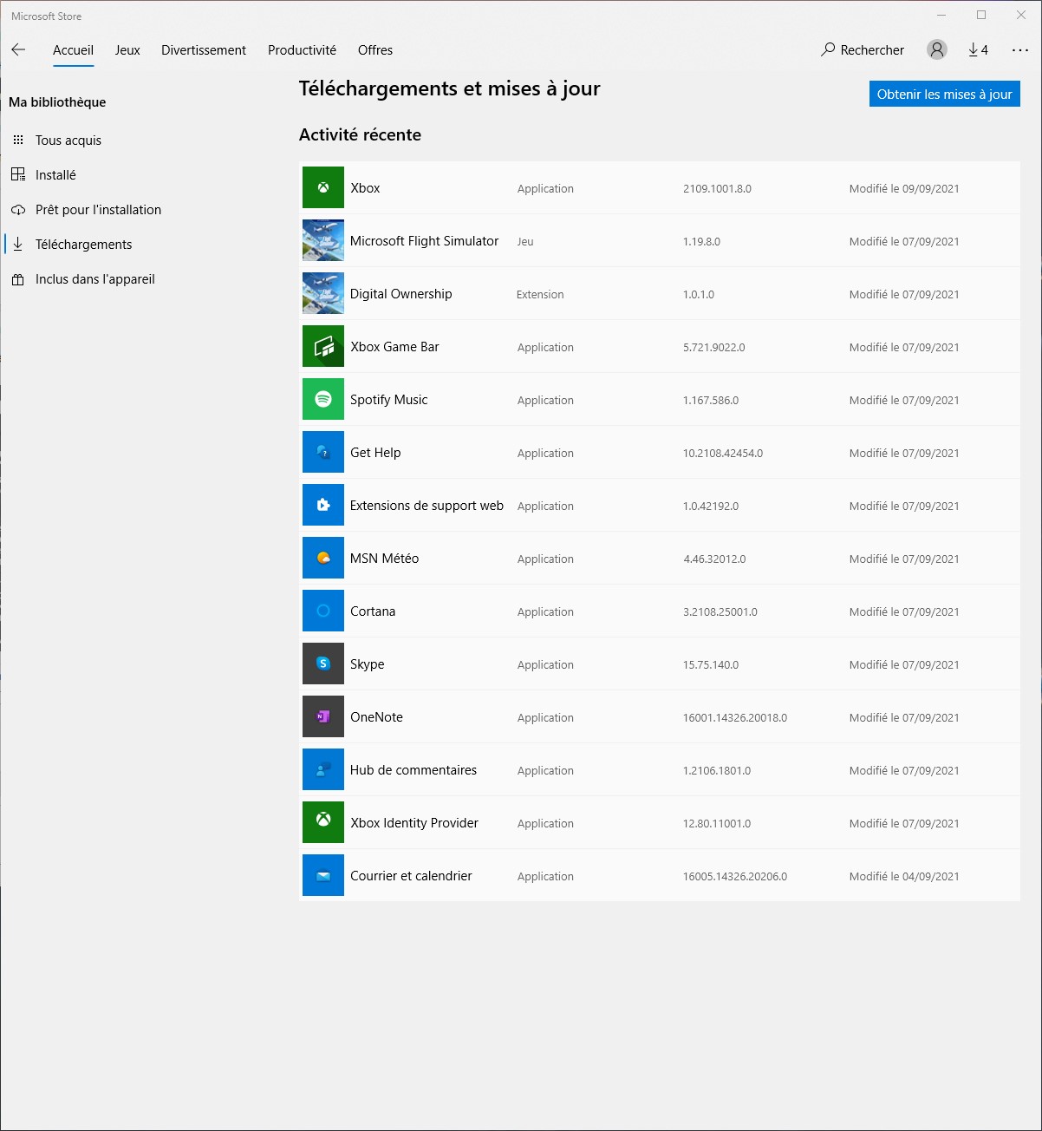
Task: Click the Téléchargements download arrow icon
Action: click(x=18, y=245)
